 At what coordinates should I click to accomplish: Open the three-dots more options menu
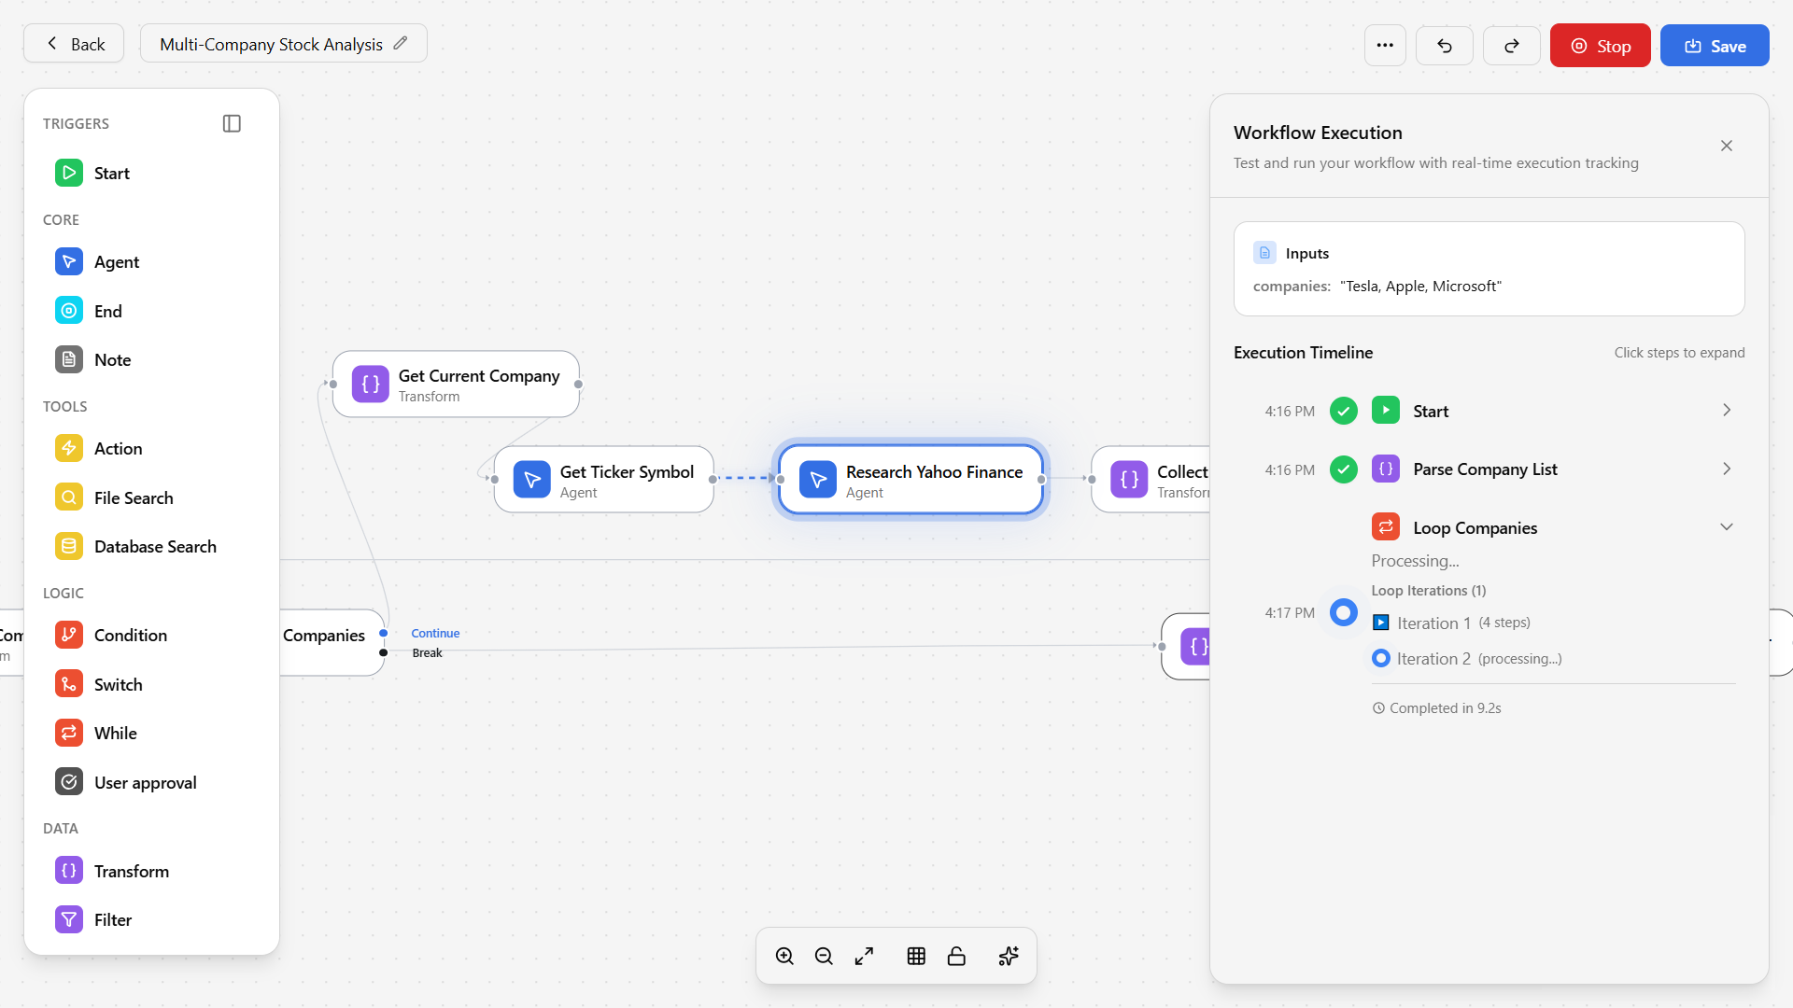point(1385,46)
